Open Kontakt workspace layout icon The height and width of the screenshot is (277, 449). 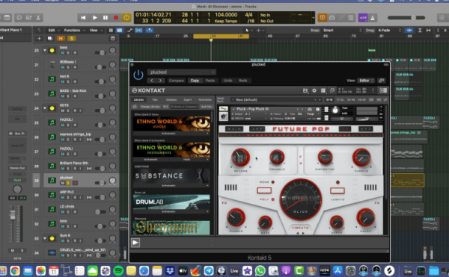pyautogui.click(x=323, y=90)
